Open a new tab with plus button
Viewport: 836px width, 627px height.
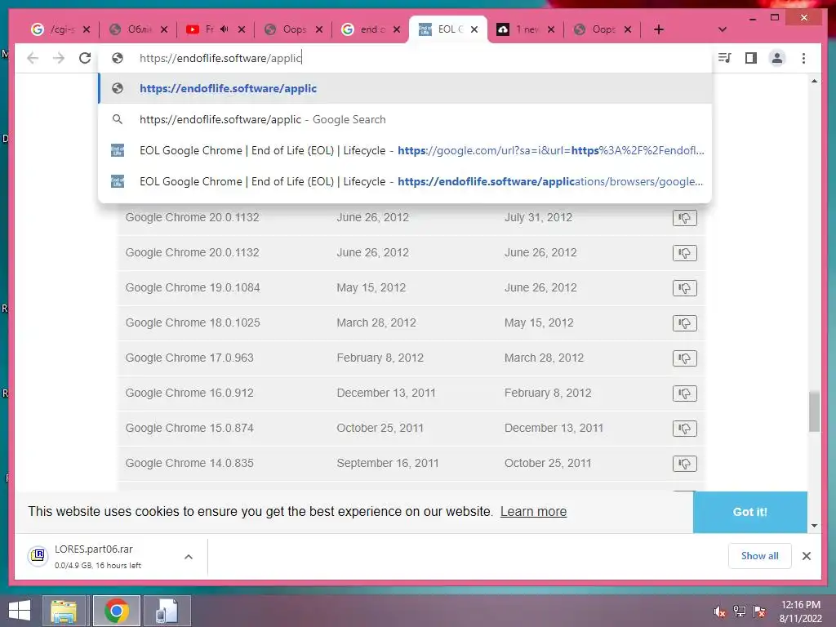(659, 29)
